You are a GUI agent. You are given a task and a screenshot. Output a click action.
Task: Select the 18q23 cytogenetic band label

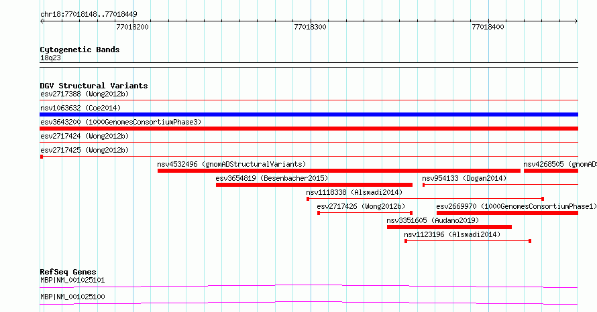click(x=50, y=58)
